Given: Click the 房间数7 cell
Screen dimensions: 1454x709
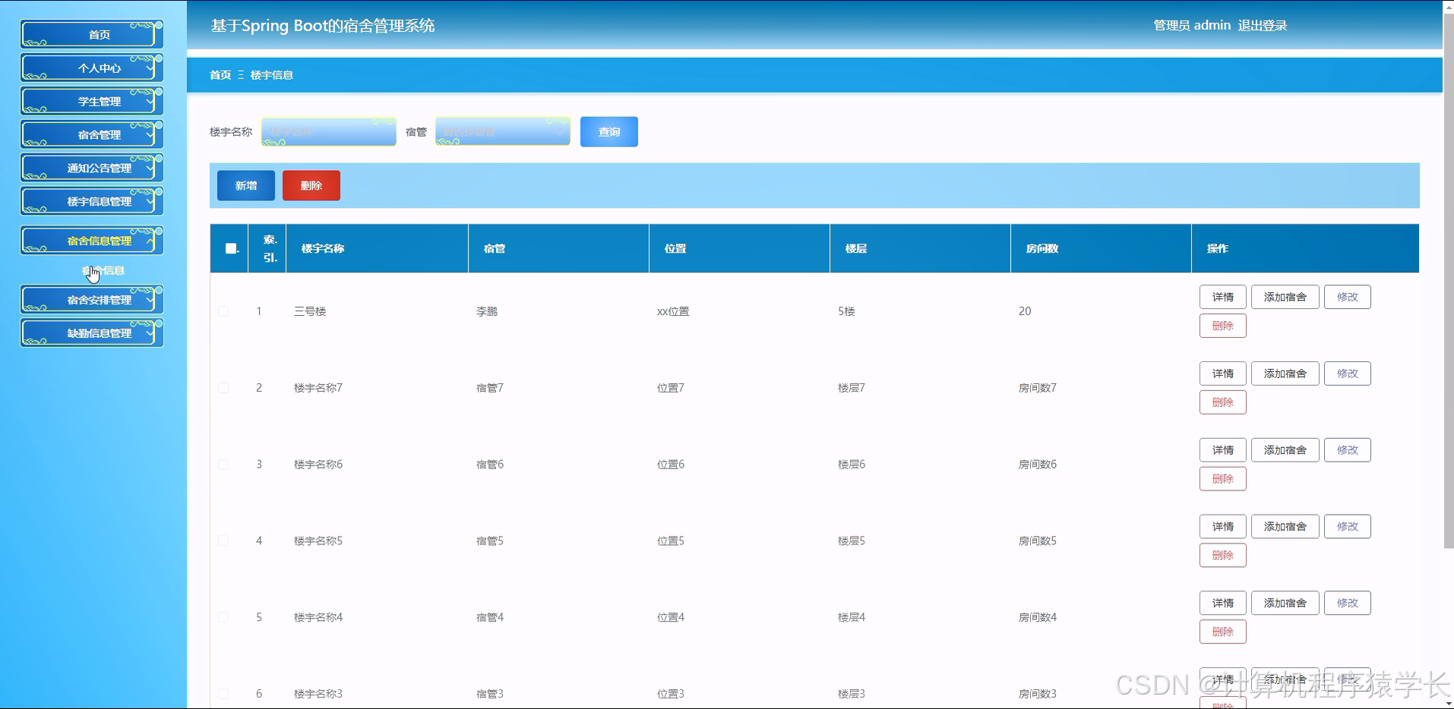Looking at the screenshot, I should pos(1038,388).
